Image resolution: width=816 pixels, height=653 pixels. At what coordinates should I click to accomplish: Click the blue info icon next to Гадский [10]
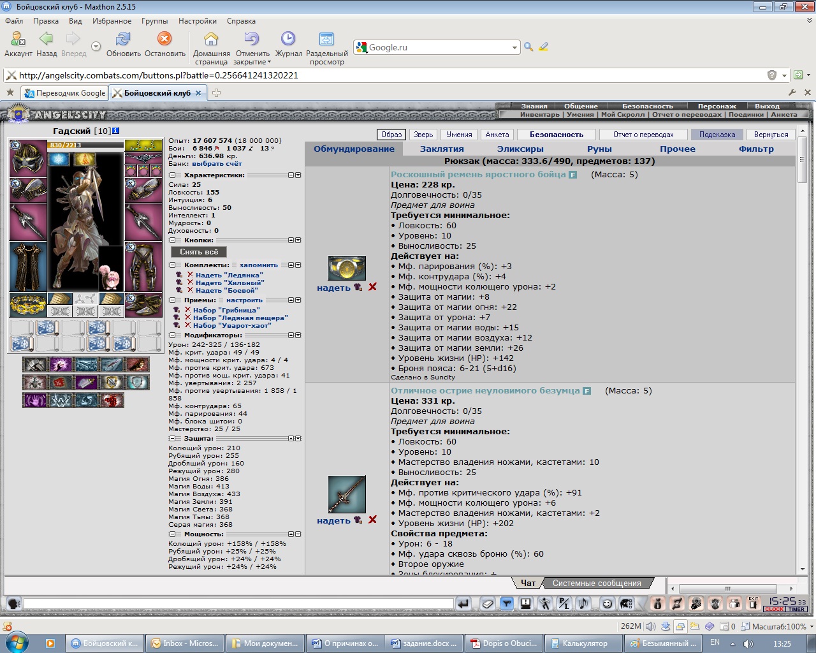pos(115,131)
